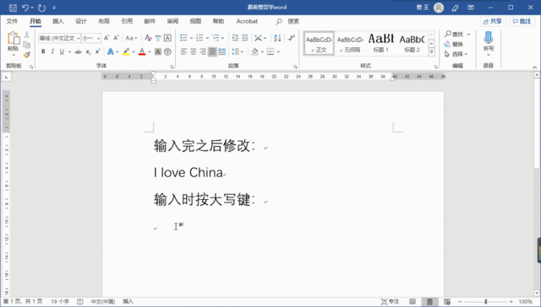
Task: Open the font name dropdown
Action: pos(79,38)
